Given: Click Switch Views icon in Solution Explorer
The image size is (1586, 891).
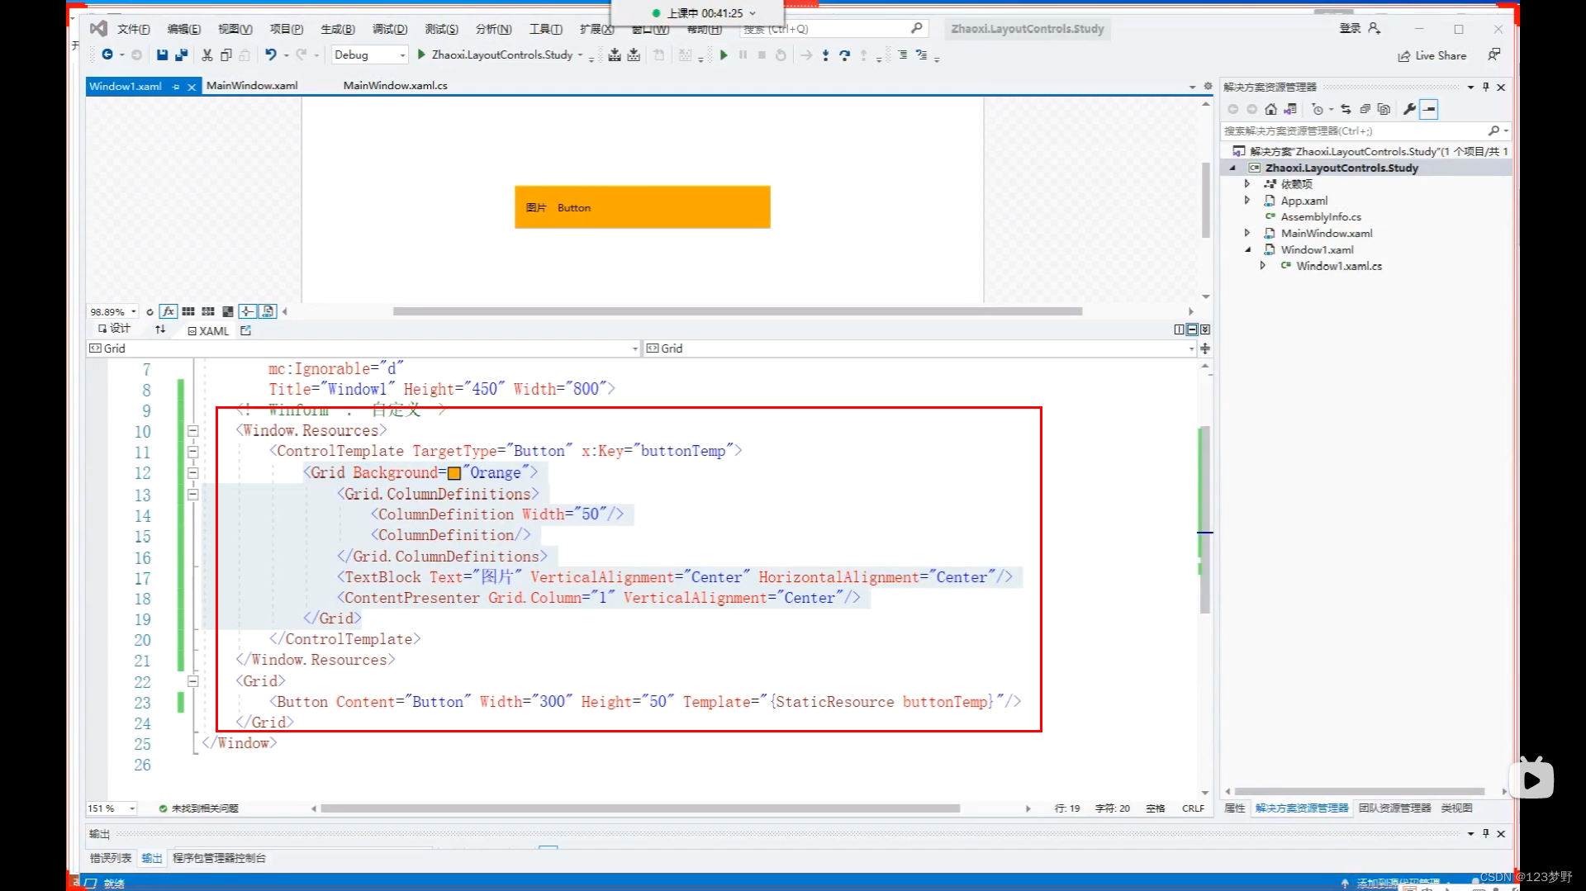Looking at the screenshot, I should click(x=1290, y=109).
